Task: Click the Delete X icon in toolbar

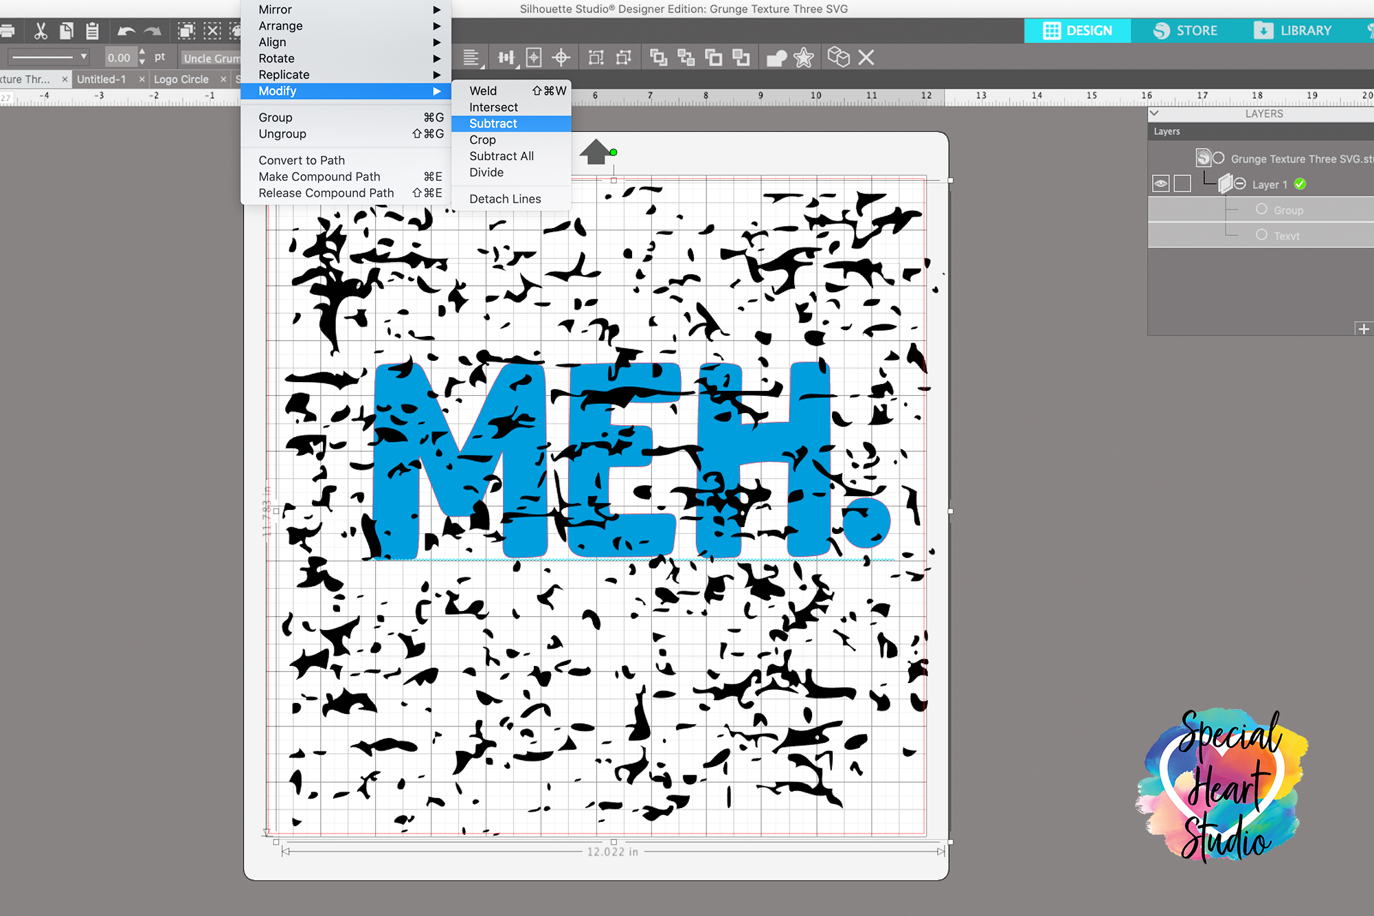Action: (866, 58)
